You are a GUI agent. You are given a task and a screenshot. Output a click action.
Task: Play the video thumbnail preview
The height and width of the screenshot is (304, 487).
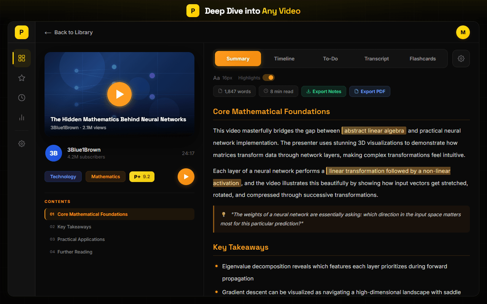click(x=119, y=94)
